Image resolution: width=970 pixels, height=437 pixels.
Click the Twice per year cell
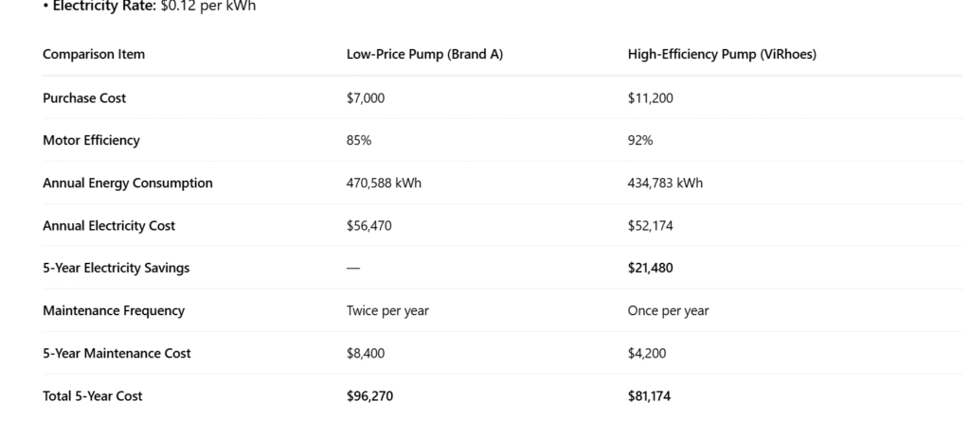pyautogui.click(x=387, y=311)
